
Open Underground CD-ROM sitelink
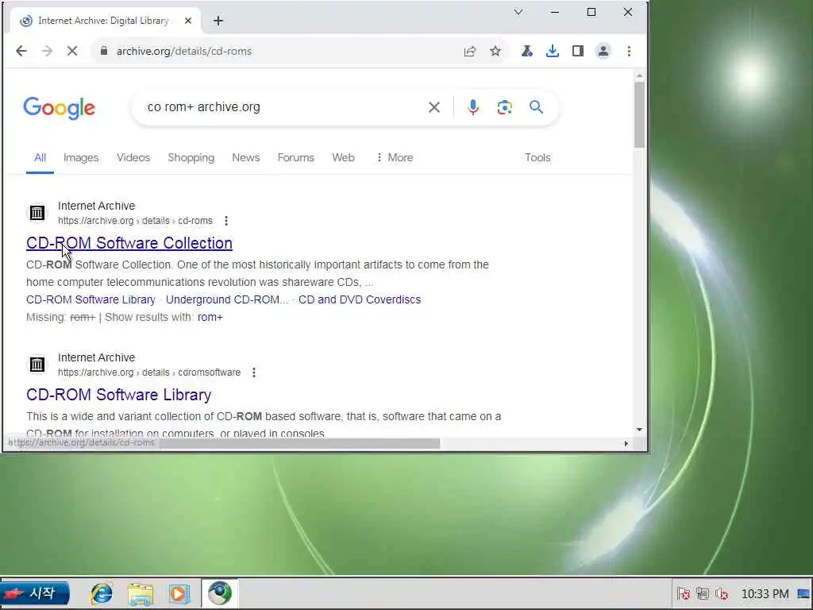point(227,299)
